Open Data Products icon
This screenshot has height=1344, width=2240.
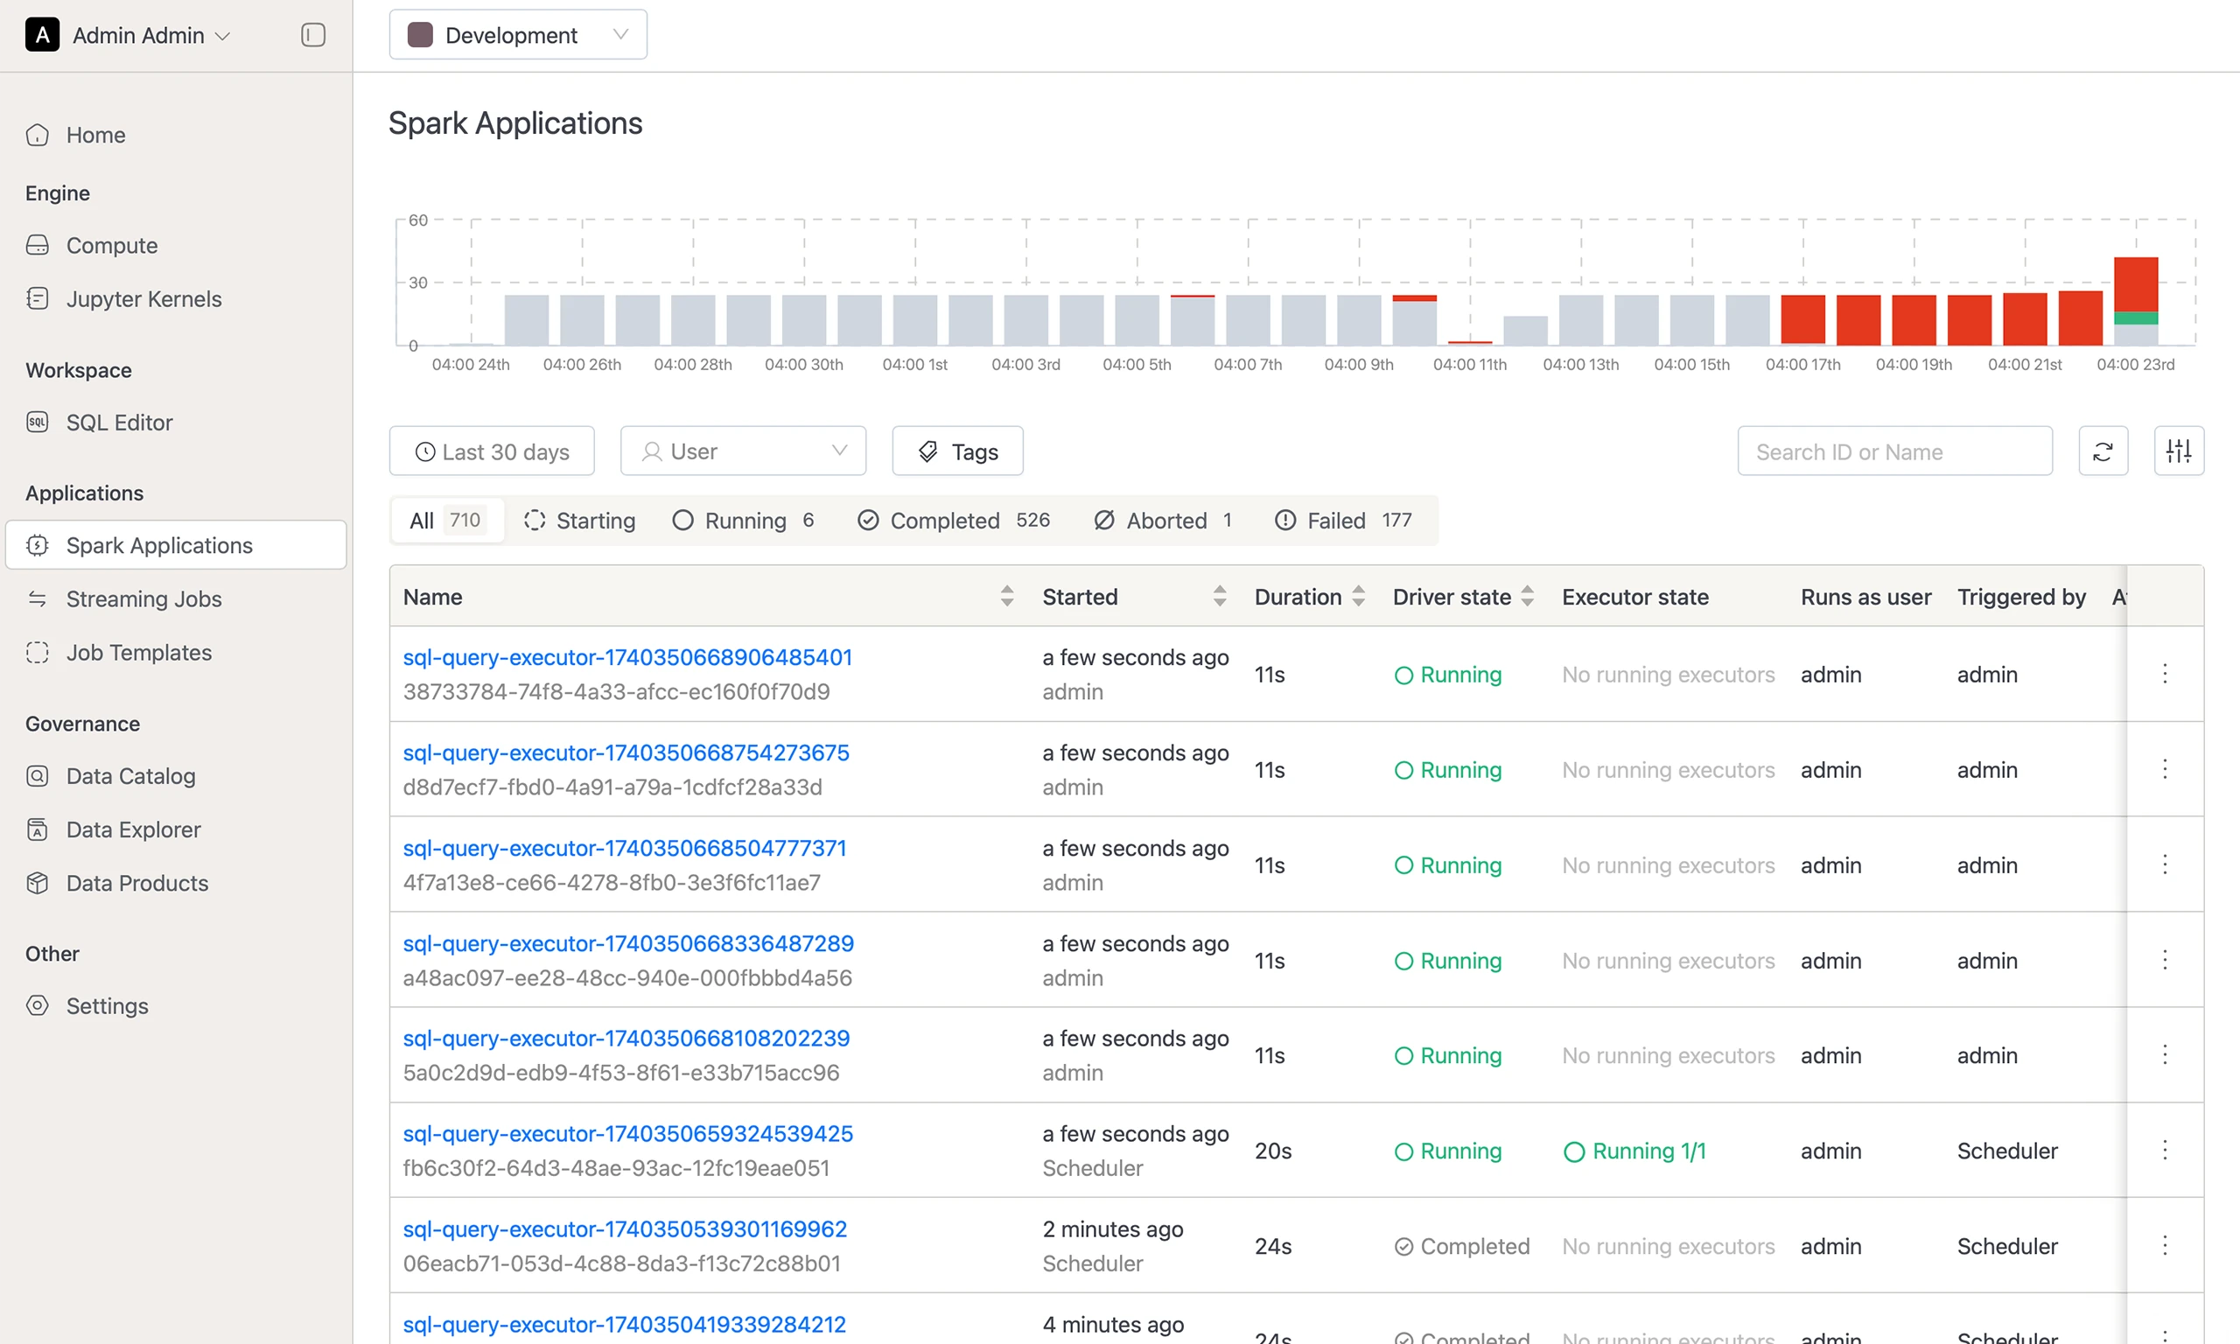click(37, 883)
